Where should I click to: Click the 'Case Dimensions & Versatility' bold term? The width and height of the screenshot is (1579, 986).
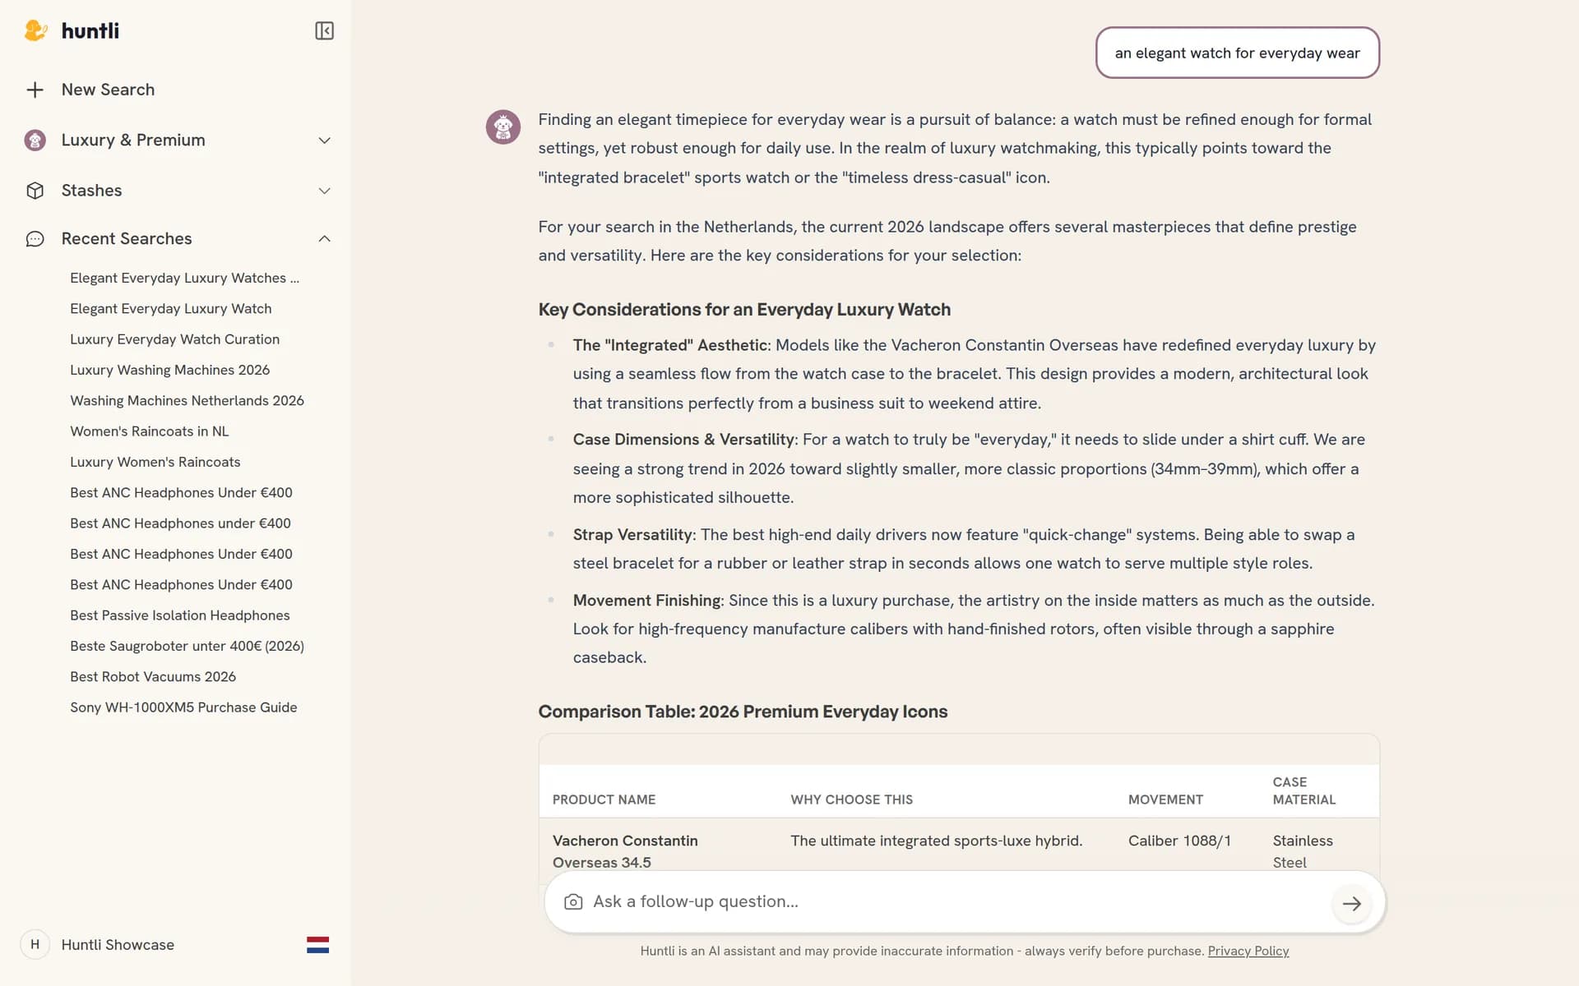pyautogui.click(x=685, y=440)
